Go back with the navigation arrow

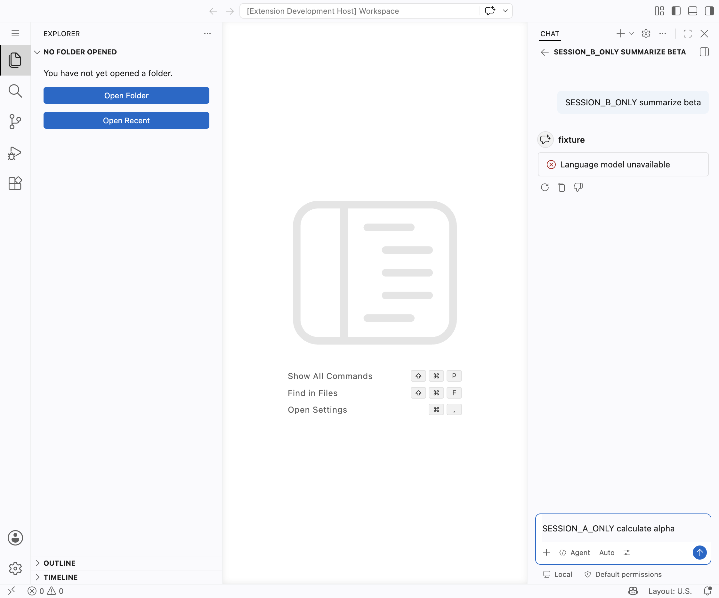pos(213,11)
